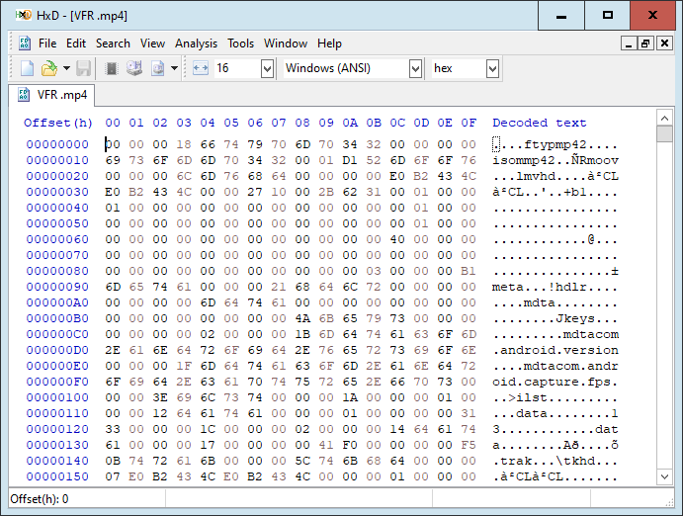Minimize the inner VFR .mp4 document window

[628, 43]
